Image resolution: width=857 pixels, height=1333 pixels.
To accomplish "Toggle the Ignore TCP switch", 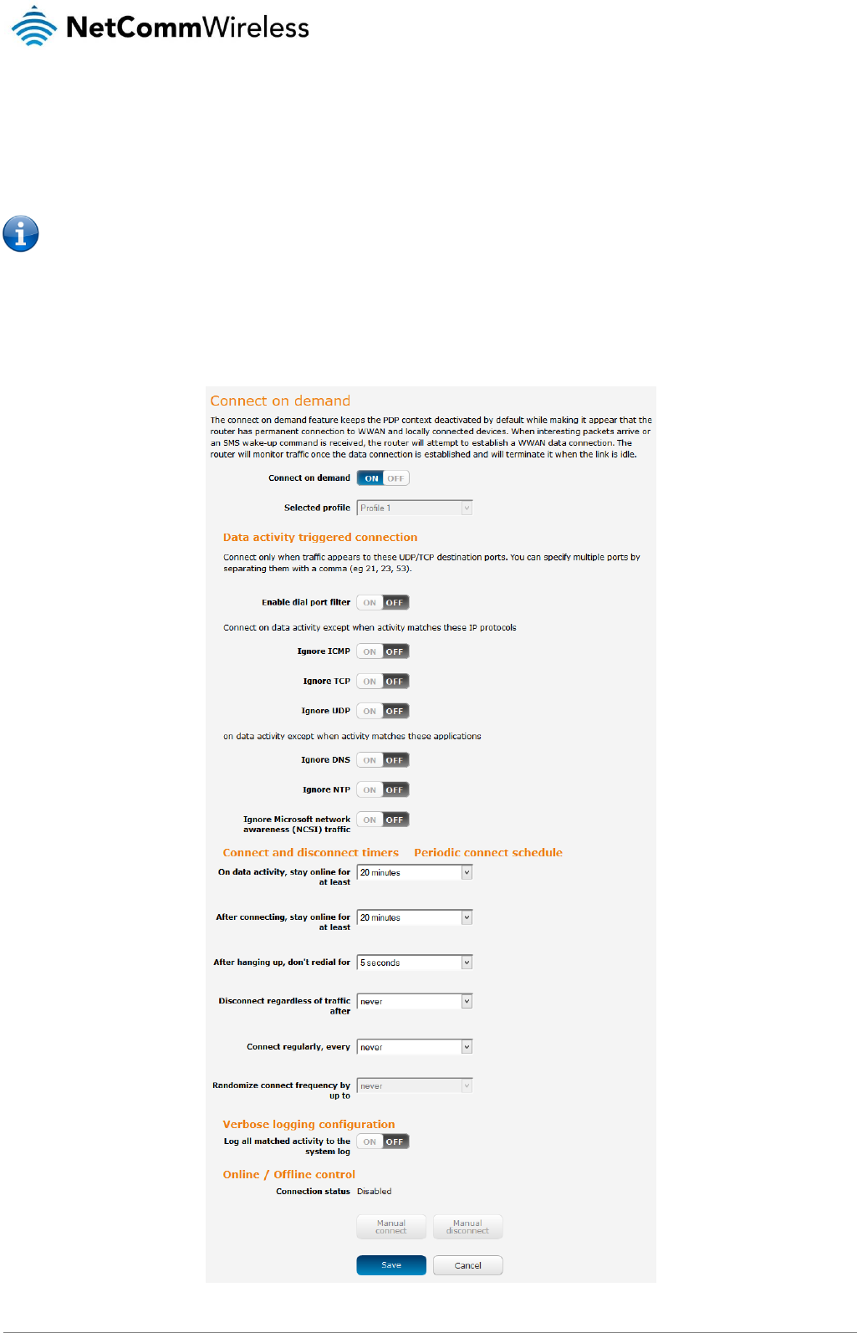I will (x=383, y=682).
